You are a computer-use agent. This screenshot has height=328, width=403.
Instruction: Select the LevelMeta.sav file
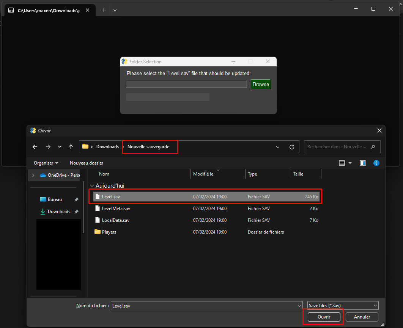pyautogui.click(x=116, y=209)
